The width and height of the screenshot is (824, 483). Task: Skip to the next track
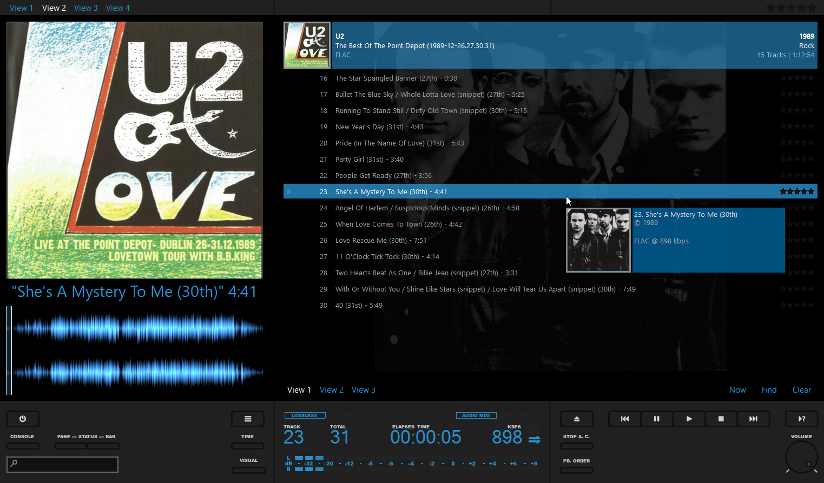coord(753,419)
